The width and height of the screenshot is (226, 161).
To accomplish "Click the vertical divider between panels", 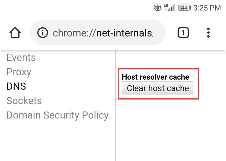I will (115, 106).
